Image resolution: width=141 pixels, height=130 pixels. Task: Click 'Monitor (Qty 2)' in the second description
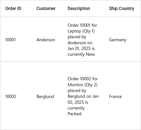click(x=82, y=85)
